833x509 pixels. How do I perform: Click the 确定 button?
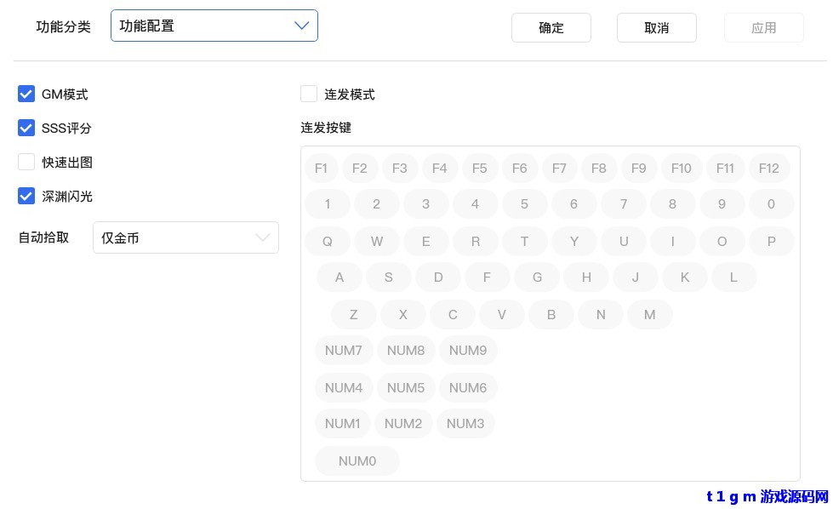pos(551,27)
